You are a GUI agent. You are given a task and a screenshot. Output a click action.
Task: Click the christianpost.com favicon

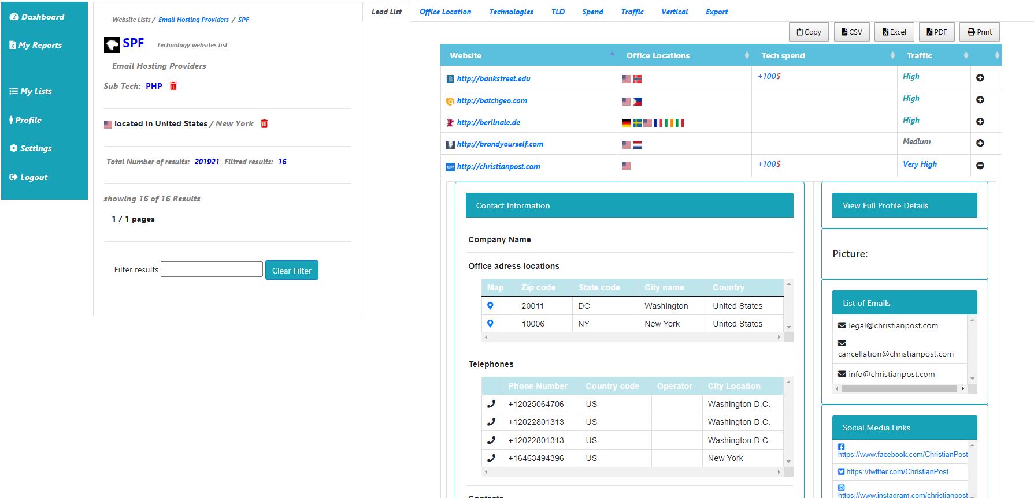450,167
